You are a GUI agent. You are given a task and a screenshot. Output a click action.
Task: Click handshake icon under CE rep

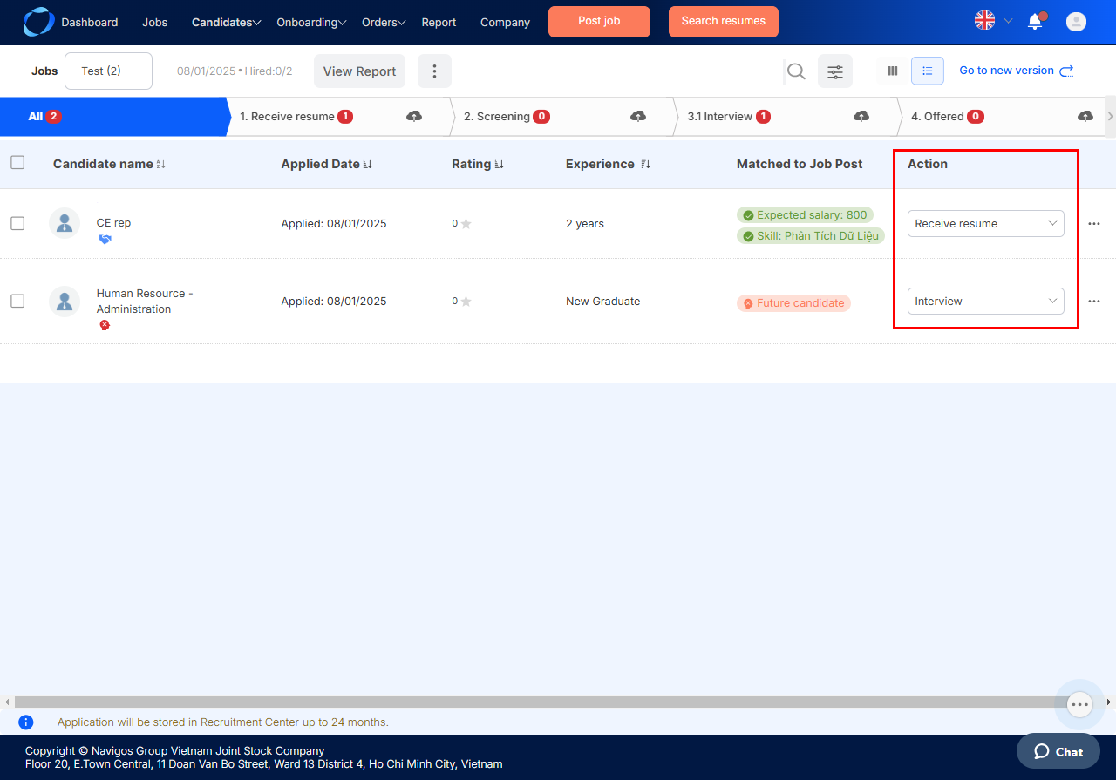pyautogui.click(x=105, y=240)
